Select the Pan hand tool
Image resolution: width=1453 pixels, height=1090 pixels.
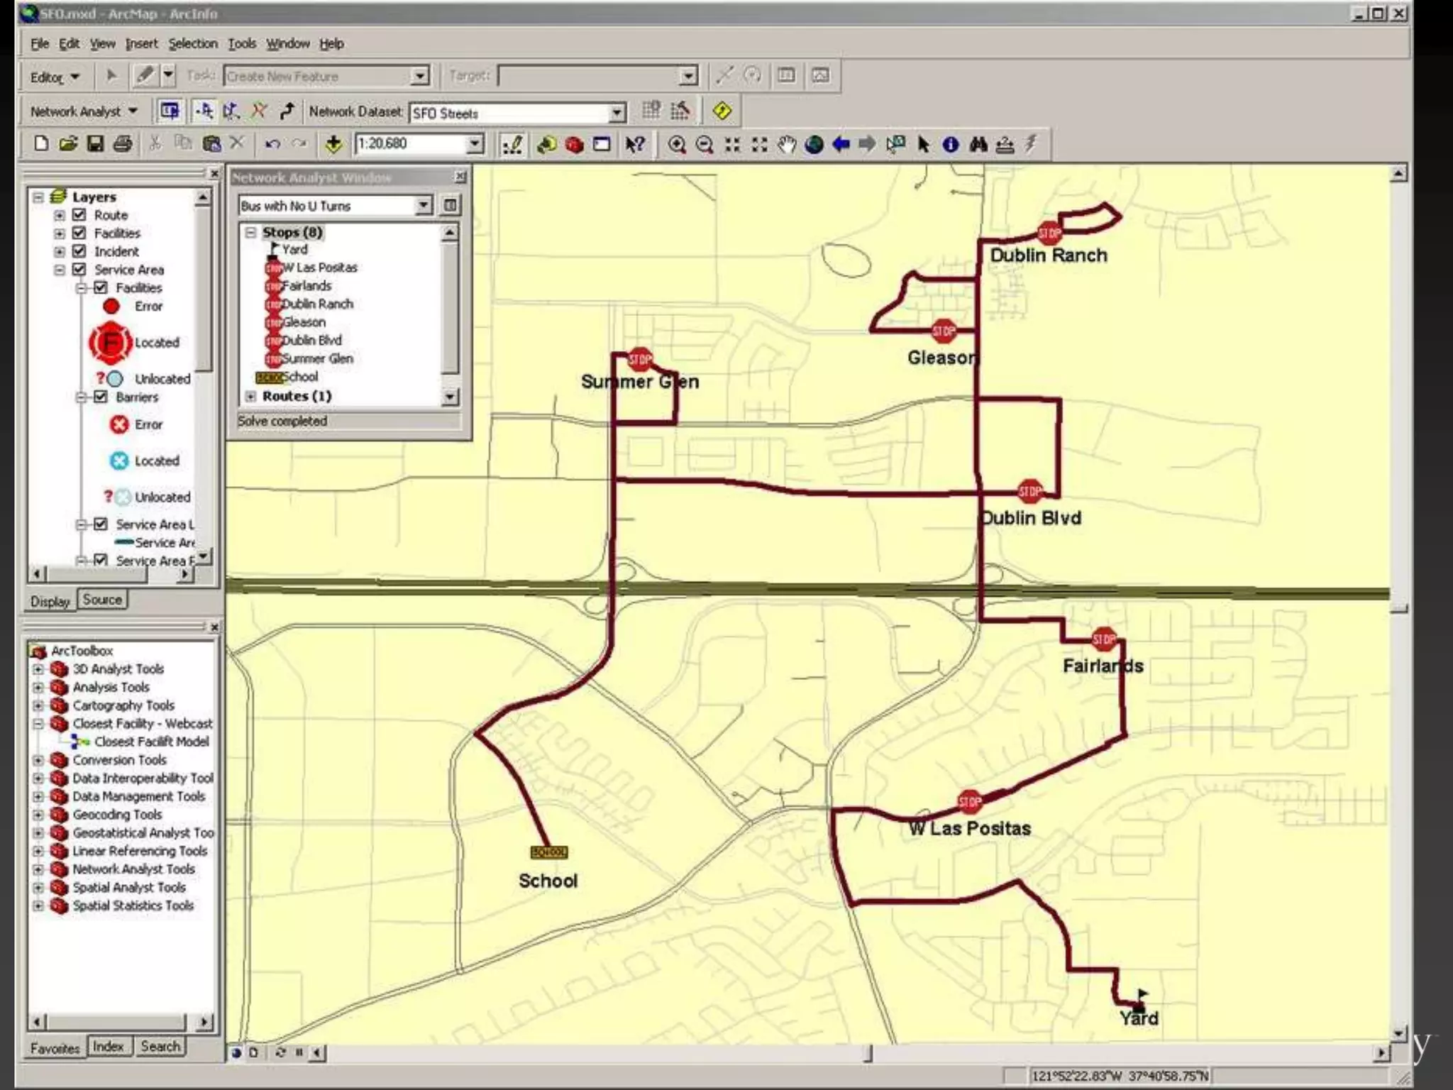pyautogui.click(x=786, y=145)
